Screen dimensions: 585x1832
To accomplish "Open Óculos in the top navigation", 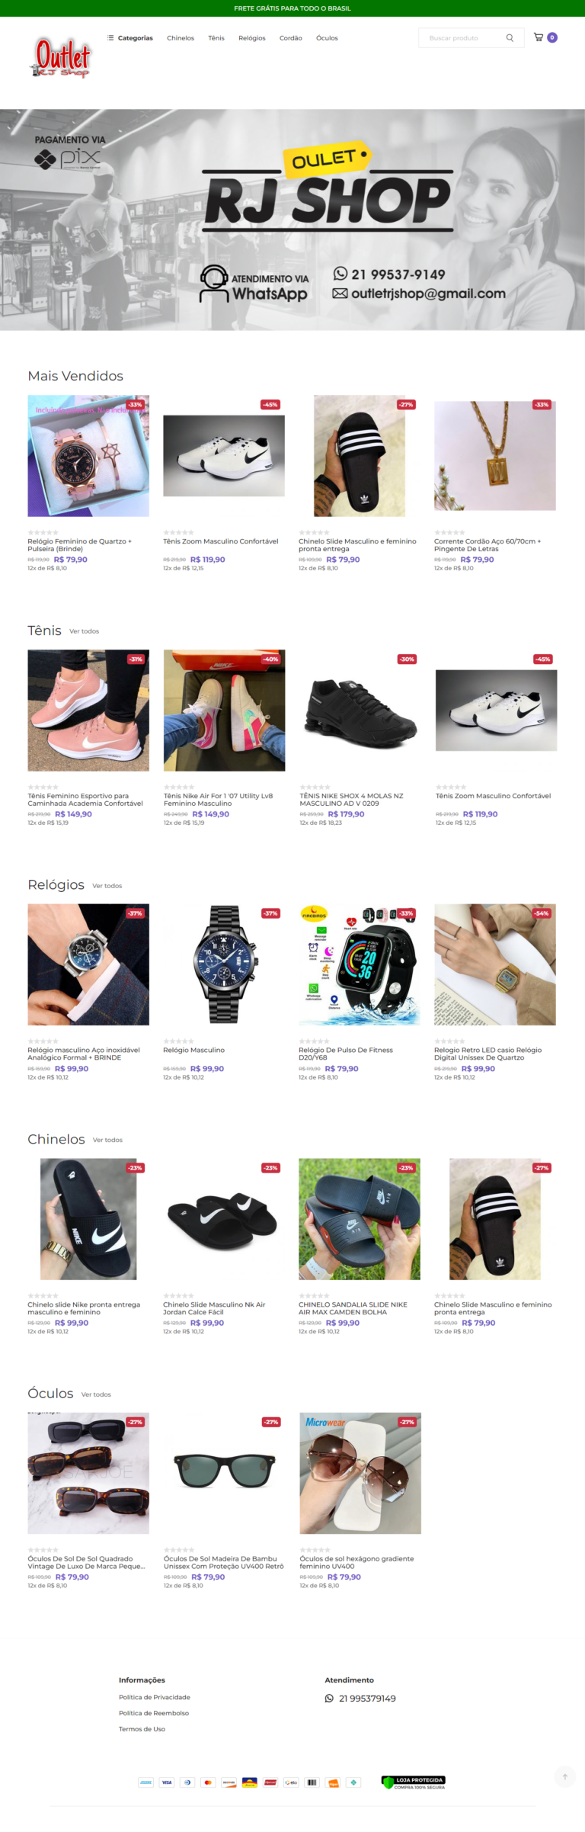I will (x=327, y=38).
